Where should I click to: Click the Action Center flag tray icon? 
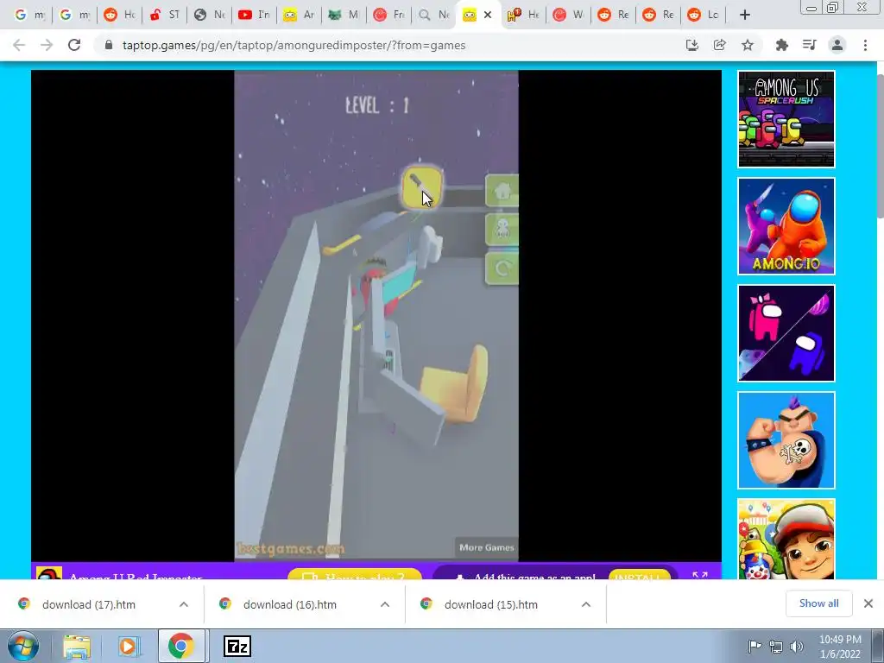[755, 646]
